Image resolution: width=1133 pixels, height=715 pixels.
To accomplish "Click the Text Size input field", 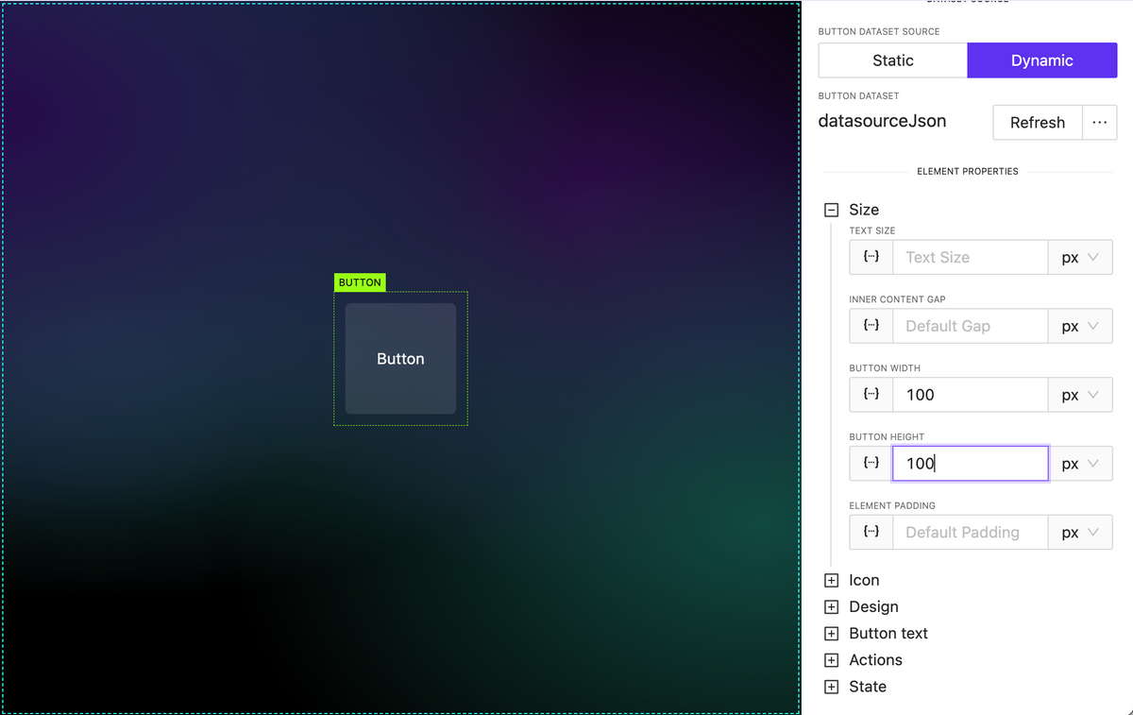I will pos(970,256).
